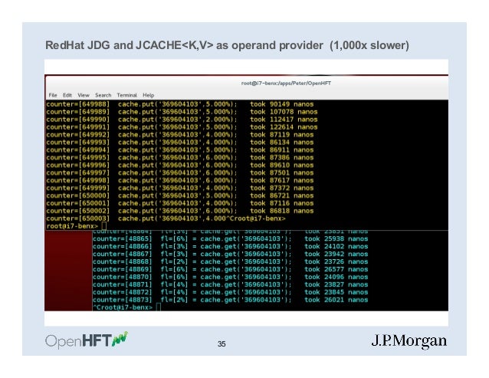Click the line counter=[48867] in lower terminal
Screen dimensions: 489x378
pyautogui.click(x=230, y=255)
